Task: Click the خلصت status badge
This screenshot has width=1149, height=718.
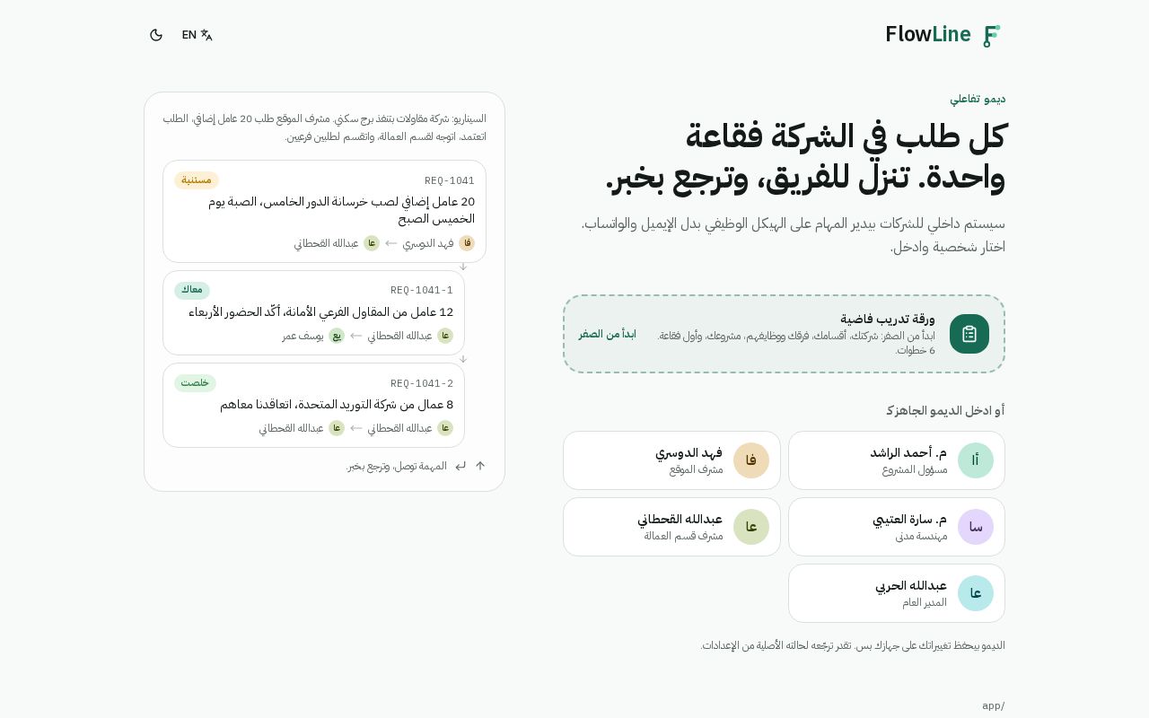Action: point(195,383)
